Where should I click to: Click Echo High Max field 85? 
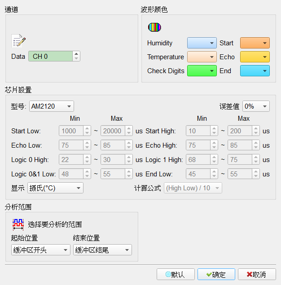pos(240,145)
